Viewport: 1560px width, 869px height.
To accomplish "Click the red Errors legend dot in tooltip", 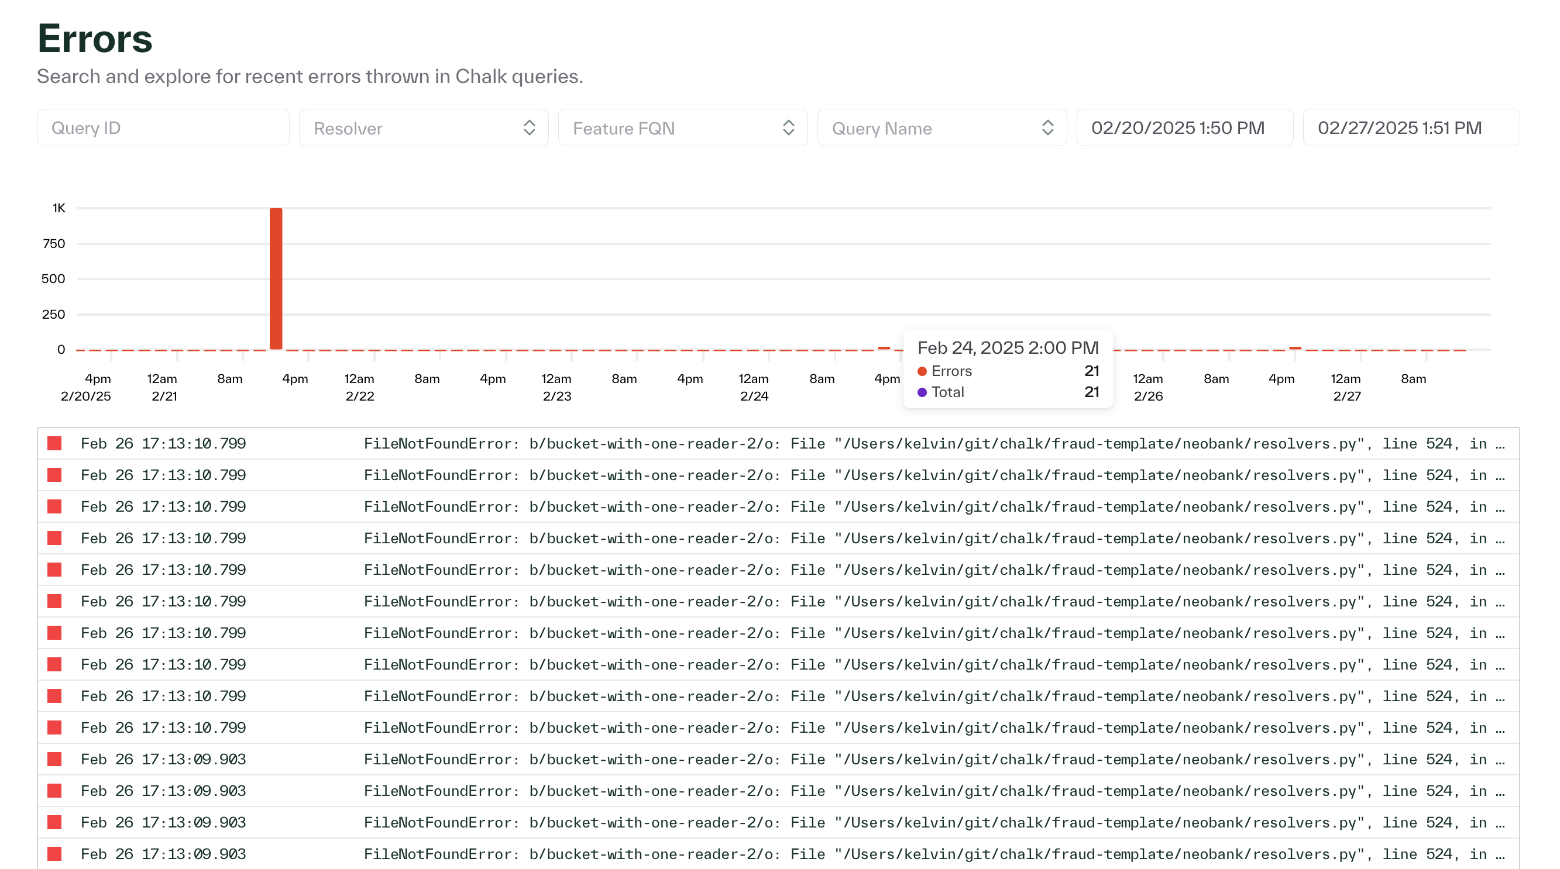I will pyautogui.click(x=922, y=371).
